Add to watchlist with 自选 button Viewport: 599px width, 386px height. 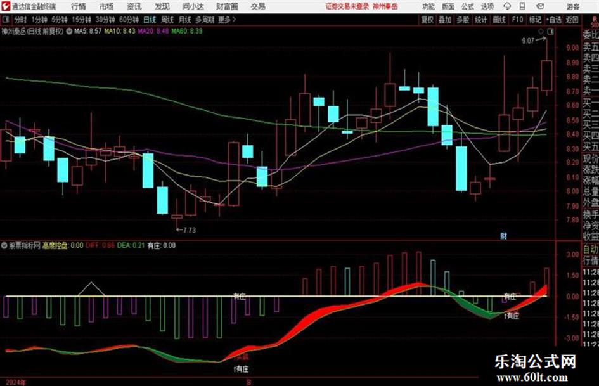553,20
